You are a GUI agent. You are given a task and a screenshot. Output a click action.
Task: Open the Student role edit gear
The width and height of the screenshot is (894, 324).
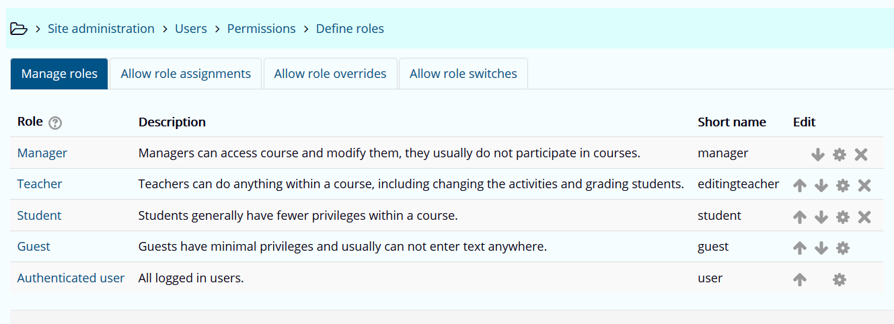coord(842,217)
